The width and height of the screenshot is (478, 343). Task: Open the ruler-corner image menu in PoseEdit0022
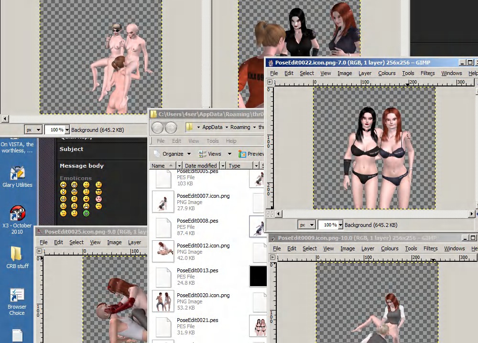[x=270, y=82]
